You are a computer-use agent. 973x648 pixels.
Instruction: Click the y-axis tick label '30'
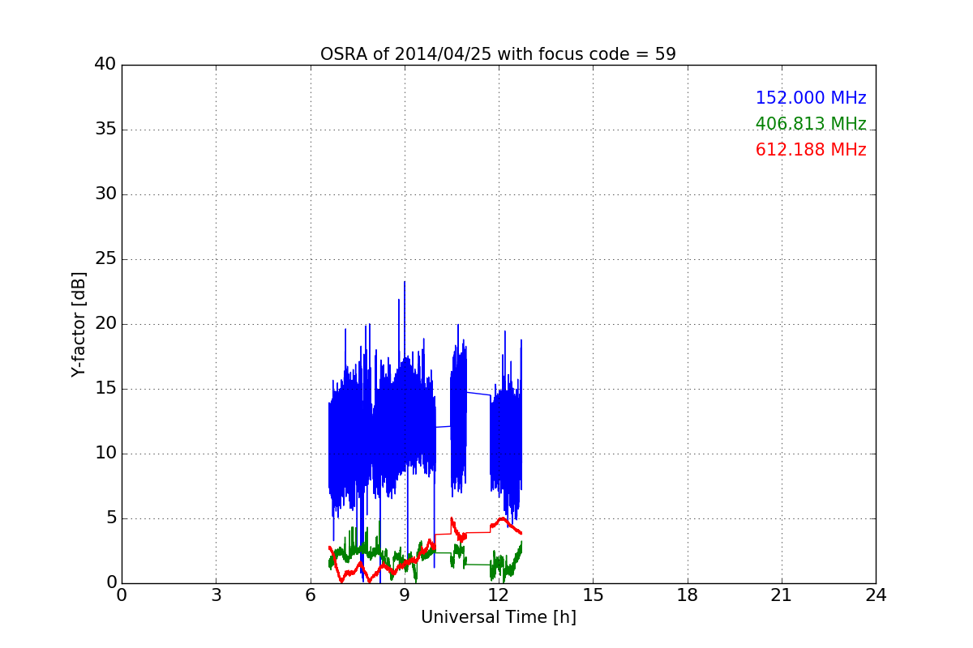105,194
